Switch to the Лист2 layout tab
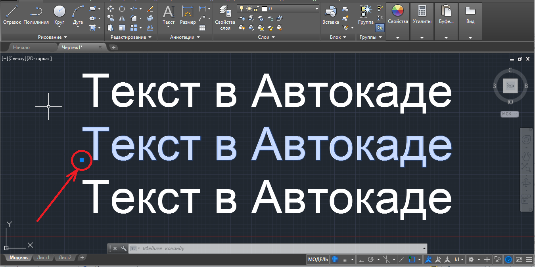 pyautogui.click(x=65, y=258)
